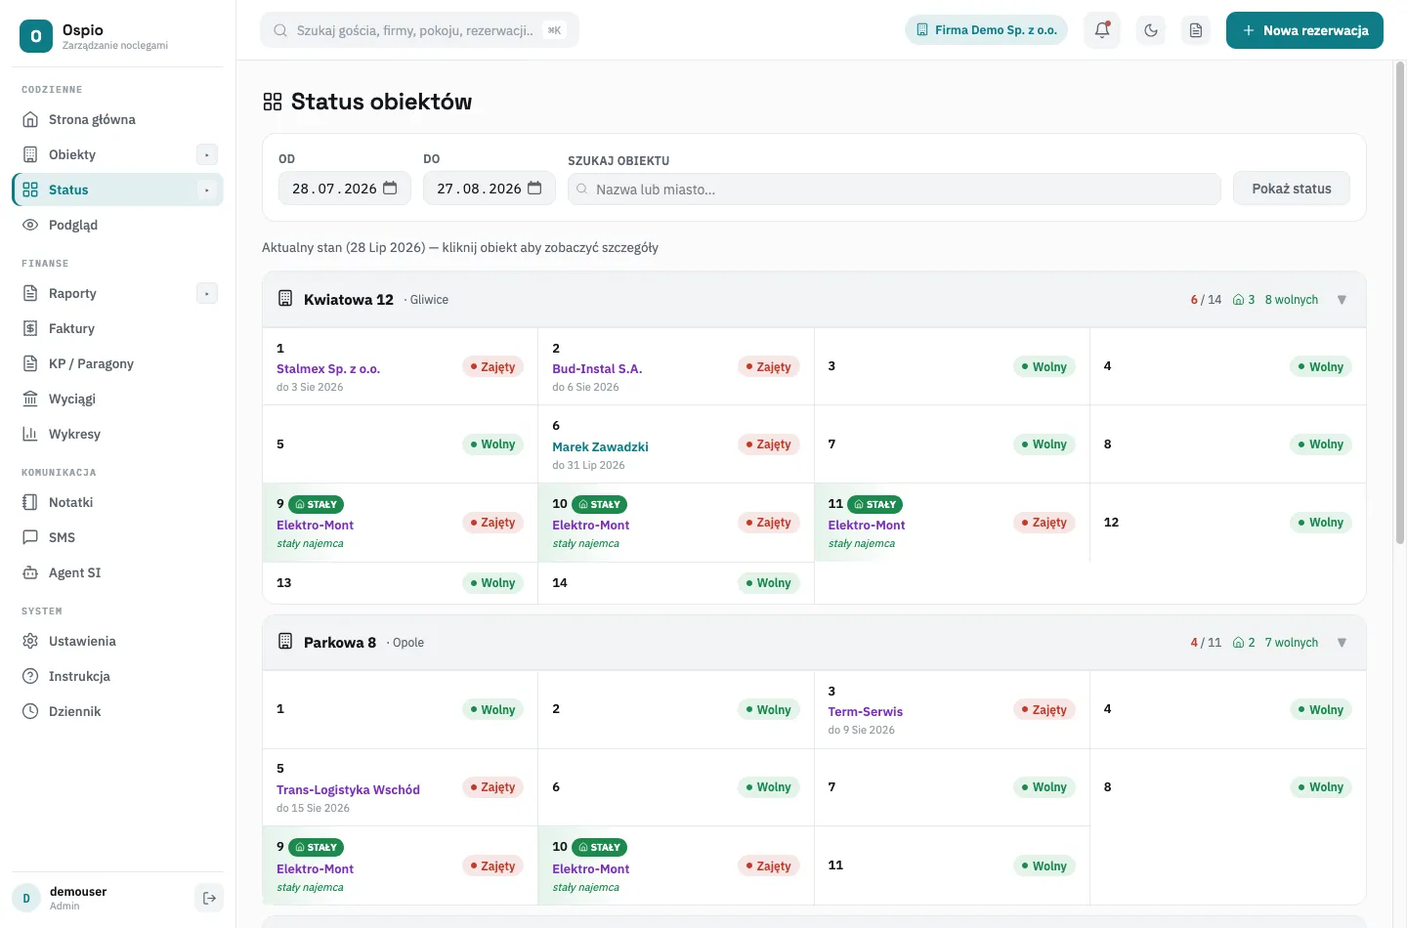Click the Szukaj obiektu search field
This screenshot has width=1407, height=928.
click(x=894, y=190)
